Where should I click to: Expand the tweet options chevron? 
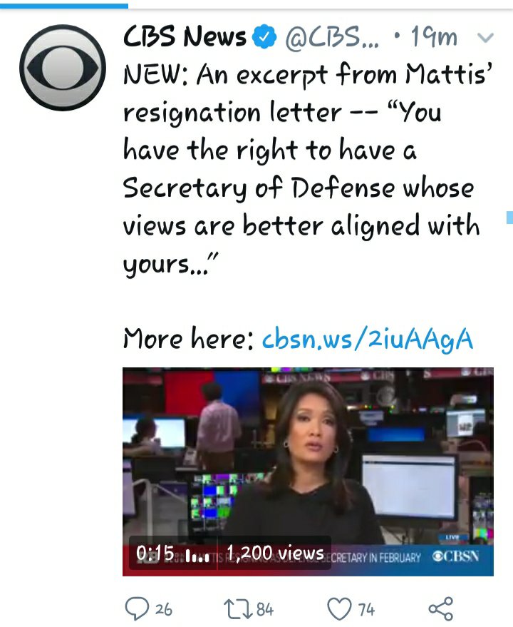coord(486,38)
